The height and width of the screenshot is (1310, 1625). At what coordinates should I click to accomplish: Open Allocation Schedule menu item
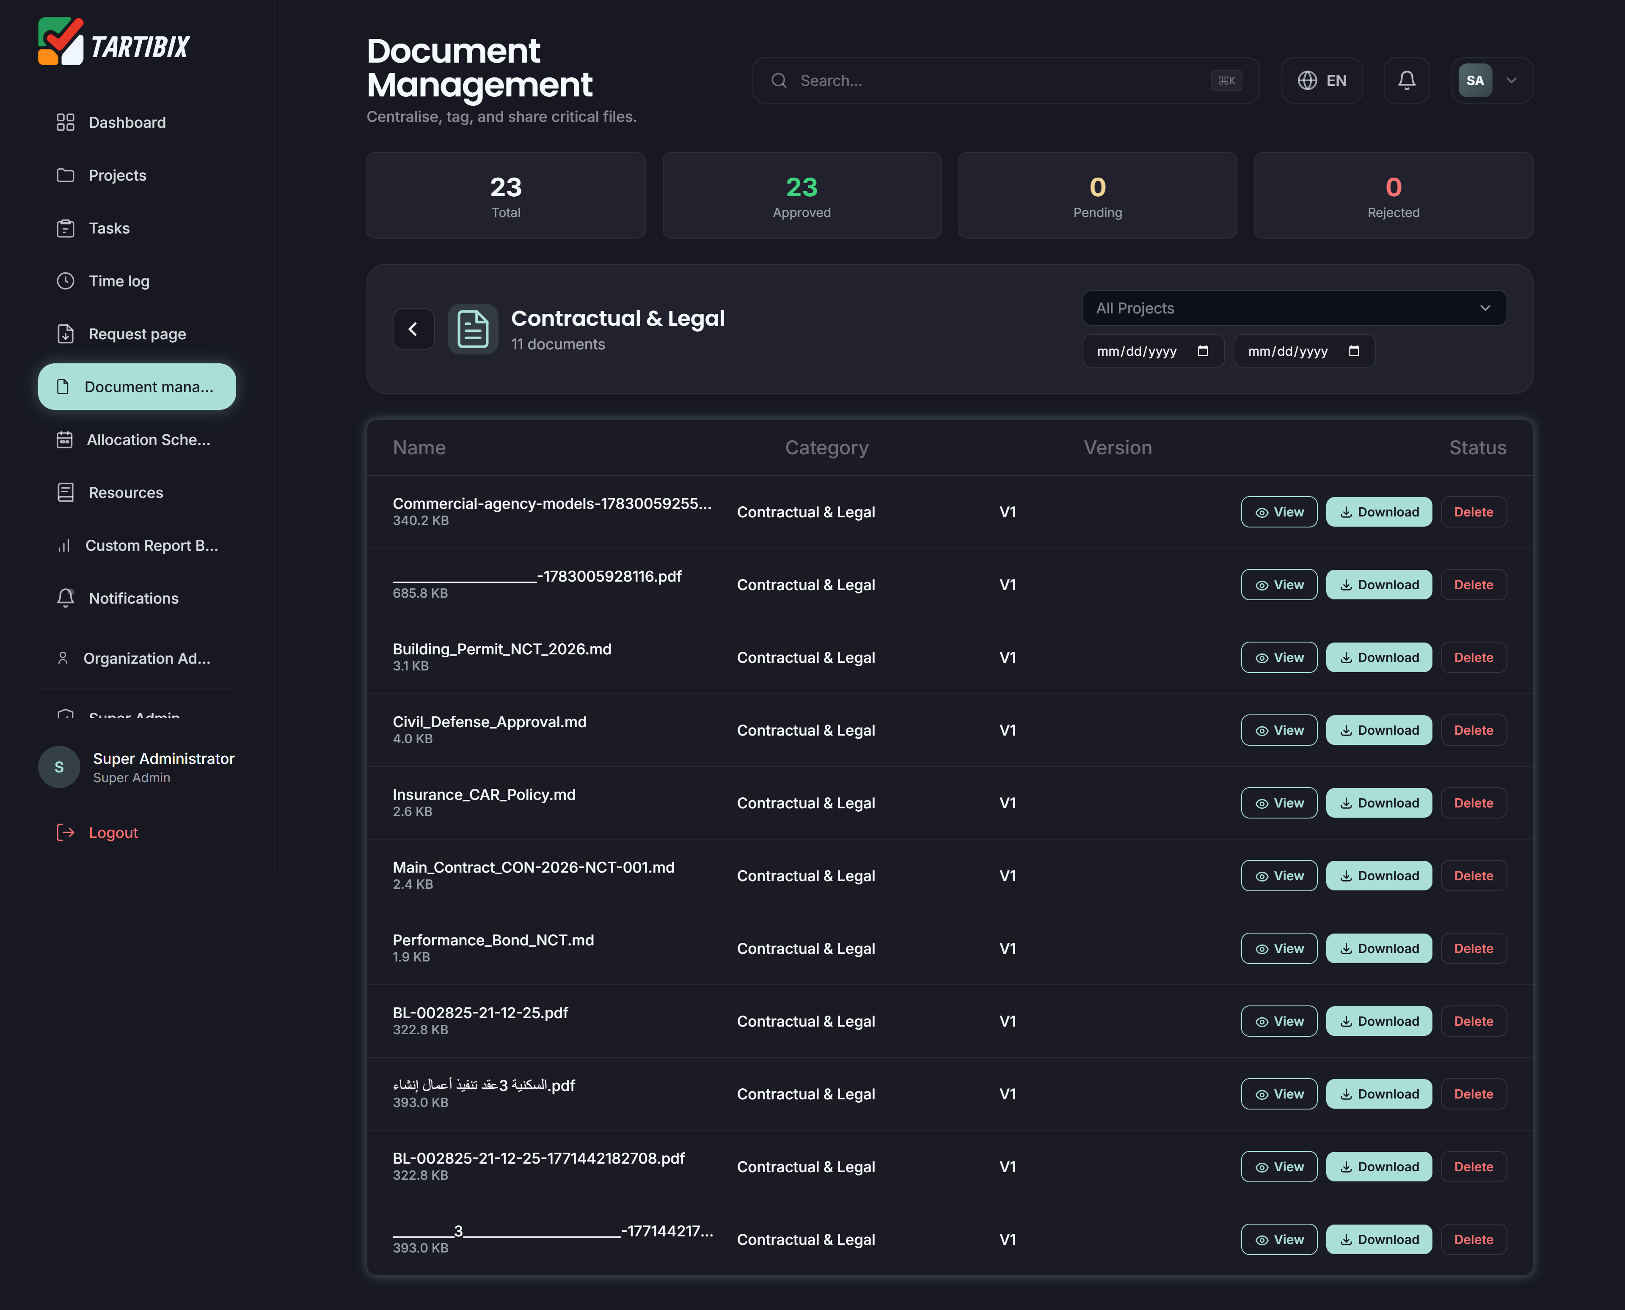click(x=137, y=439)
